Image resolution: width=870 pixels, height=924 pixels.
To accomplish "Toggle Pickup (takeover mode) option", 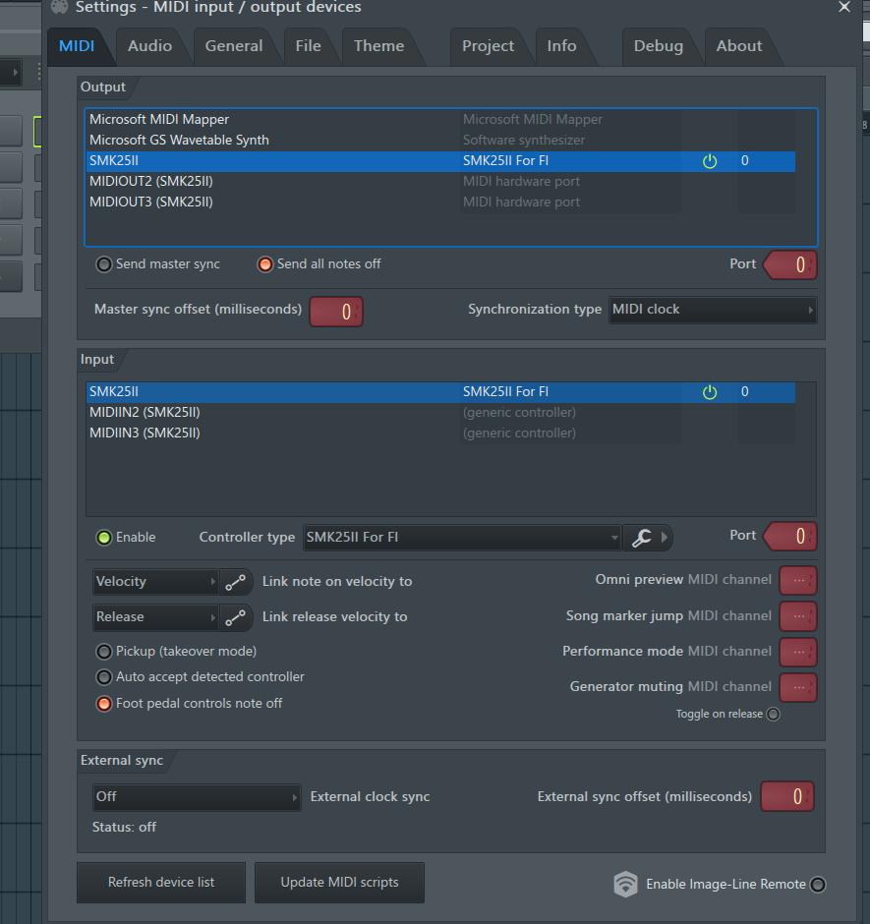I will (104, 651).
